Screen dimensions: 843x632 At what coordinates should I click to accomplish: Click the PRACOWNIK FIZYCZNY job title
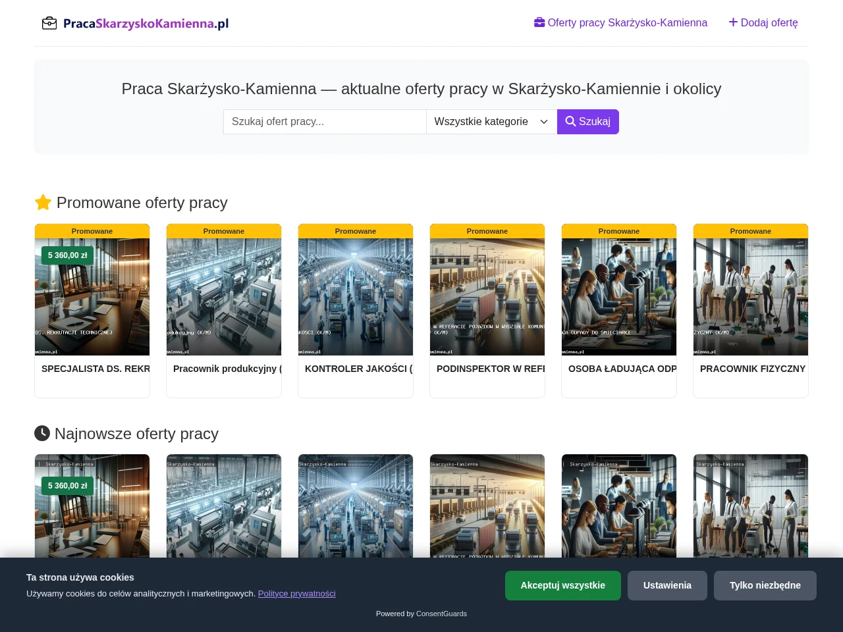point(753,369)
